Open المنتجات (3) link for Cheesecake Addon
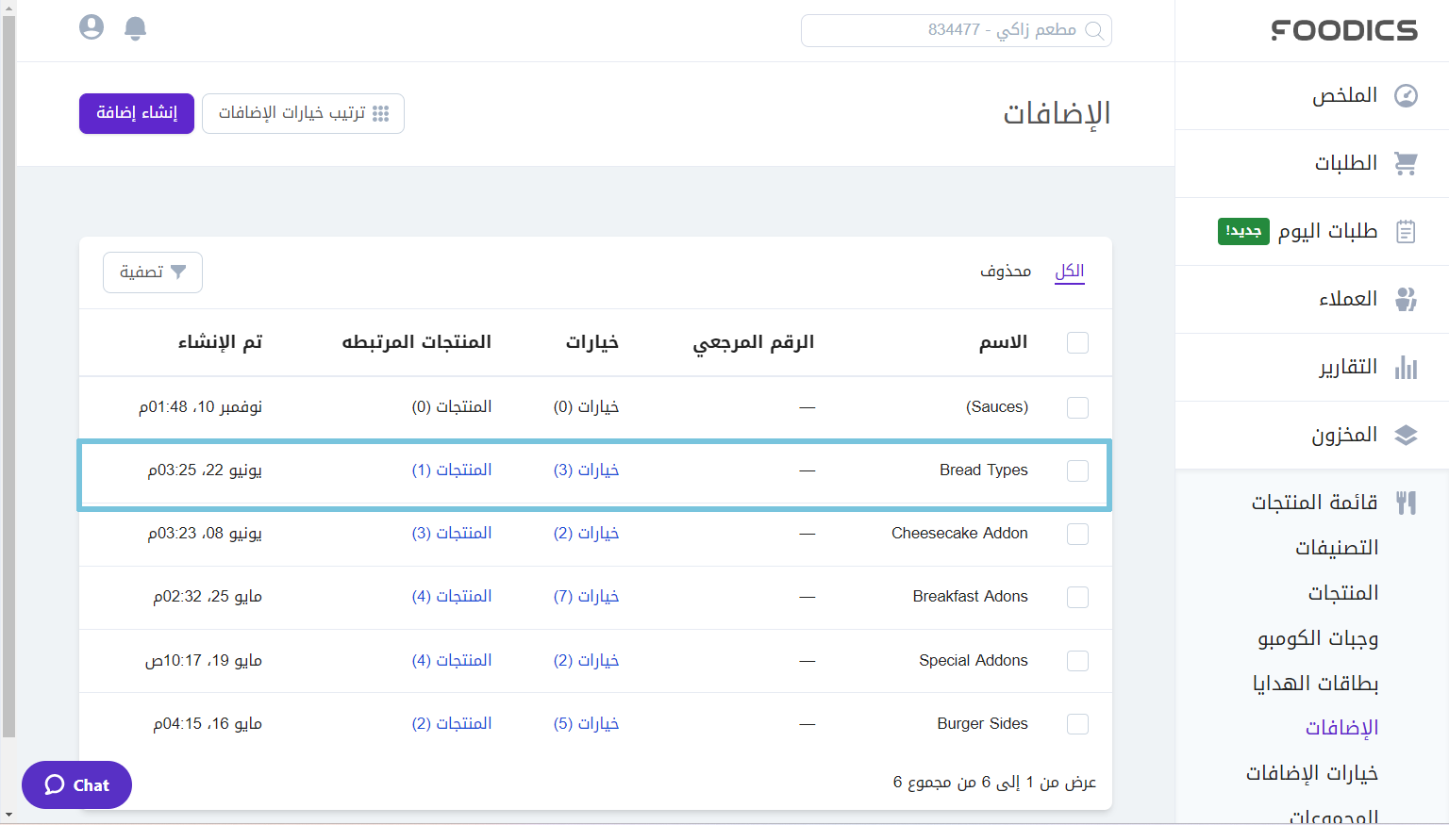Screen dimensions: 1449x825 click(452, 534)
